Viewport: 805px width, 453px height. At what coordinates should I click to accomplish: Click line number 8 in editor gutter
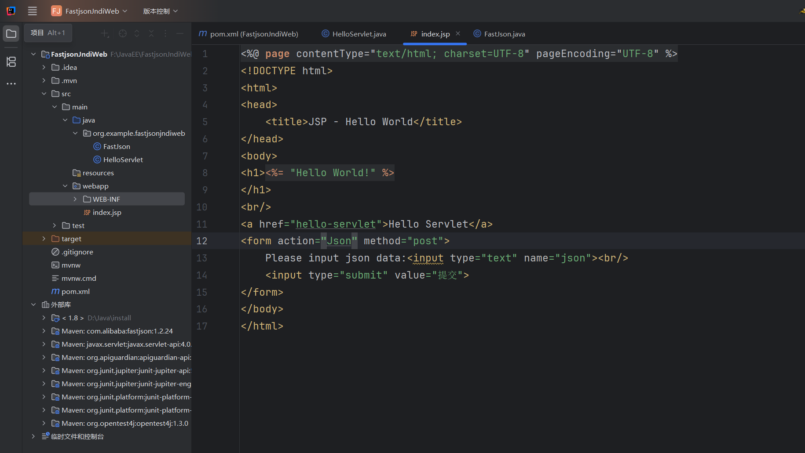tap(205, 173)
